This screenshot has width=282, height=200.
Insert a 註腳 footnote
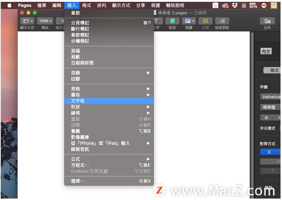point(109,79)
